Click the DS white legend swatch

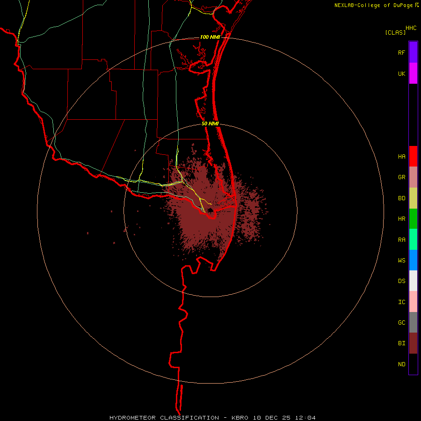point(413,281)
